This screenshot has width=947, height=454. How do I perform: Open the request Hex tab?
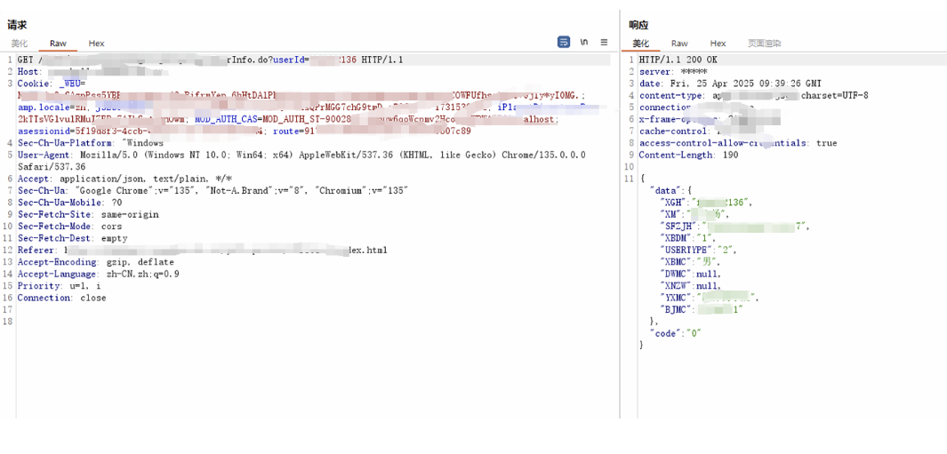coord(97,44)
